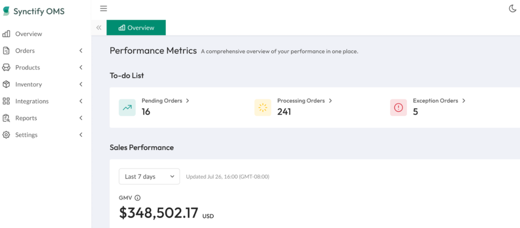Screen dimensions: 520x228
Task: Click the USD currency label
Action: (208, 217)
